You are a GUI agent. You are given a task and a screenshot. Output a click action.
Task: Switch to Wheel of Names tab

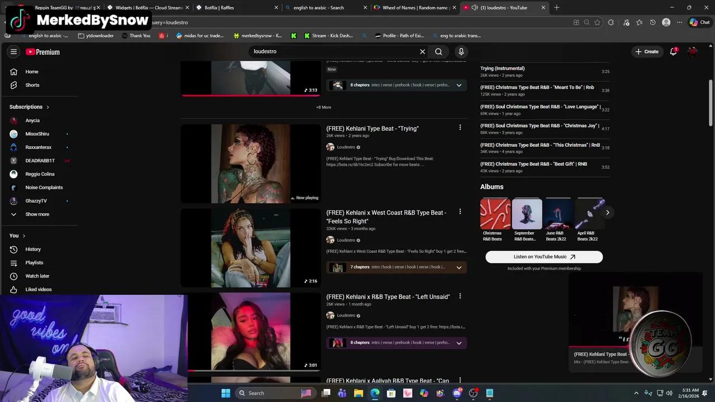(414, 8)
